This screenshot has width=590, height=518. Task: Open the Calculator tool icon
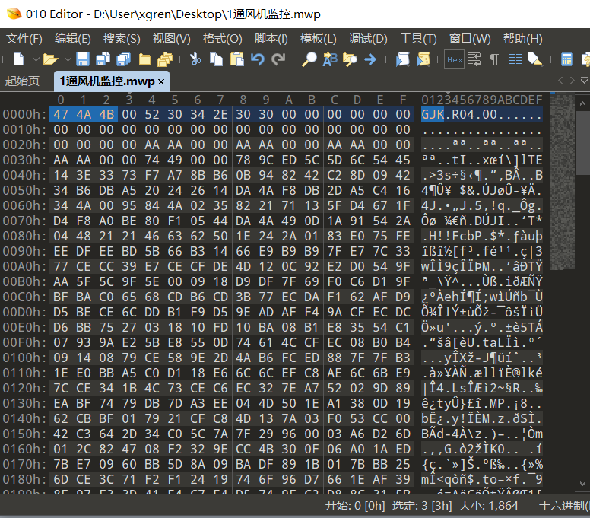tap(566, 59)
